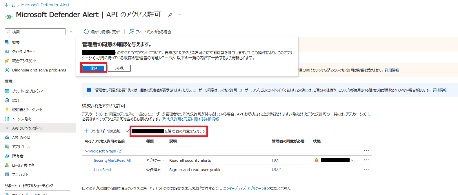Collapse the sidebar with double chevron icon
This screenshot has height=195, width=458.
pos(71,32)
